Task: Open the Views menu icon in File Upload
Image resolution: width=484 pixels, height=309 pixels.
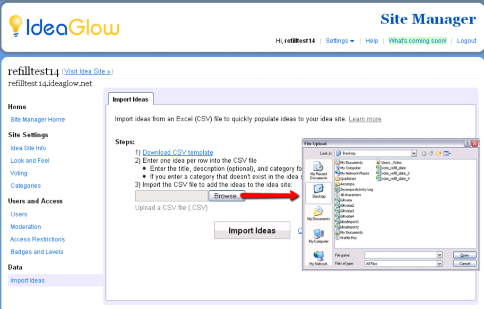Action: (447, 154)
